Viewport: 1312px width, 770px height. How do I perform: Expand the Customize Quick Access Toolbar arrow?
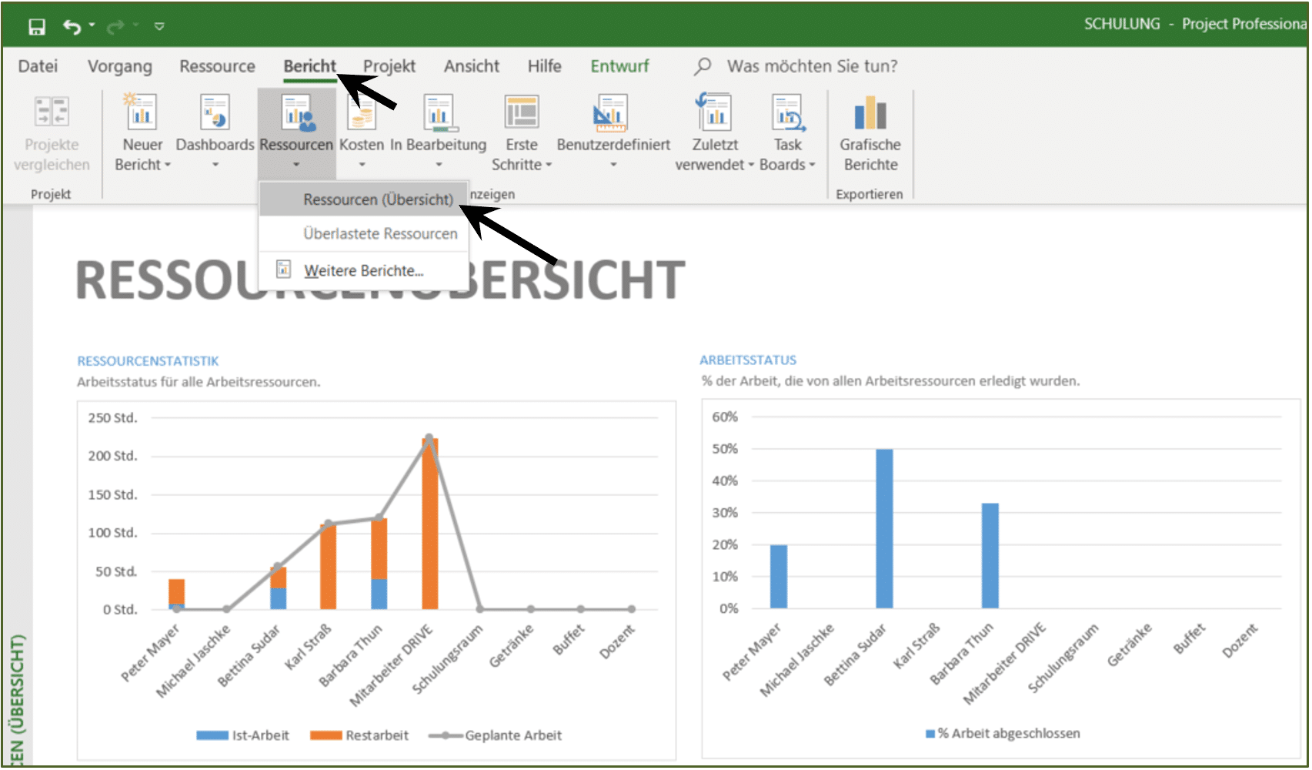tap(159, 26)
